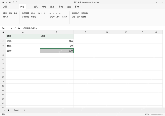This screenshot has width=165, height=116.
Task: Select column D header
Action: point(107,32)
